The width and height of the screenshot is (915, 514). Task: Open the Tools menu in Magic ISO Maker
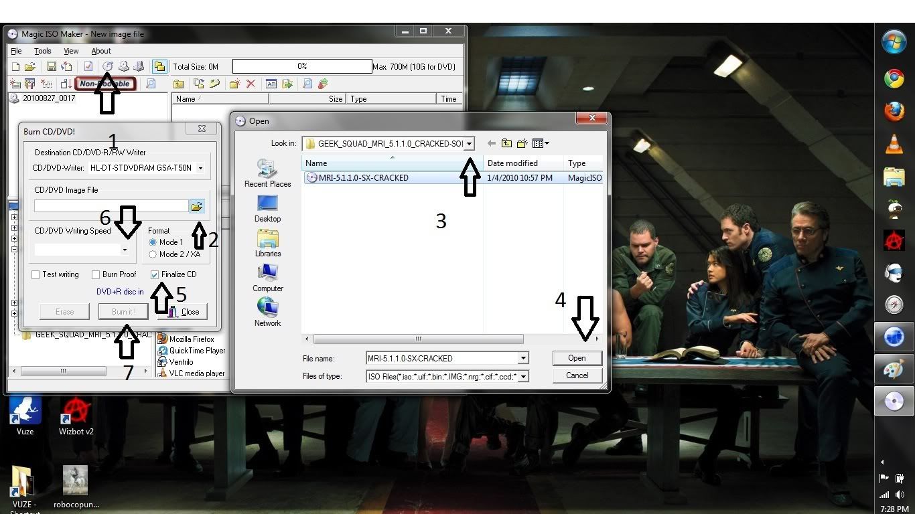coord(43,51)
